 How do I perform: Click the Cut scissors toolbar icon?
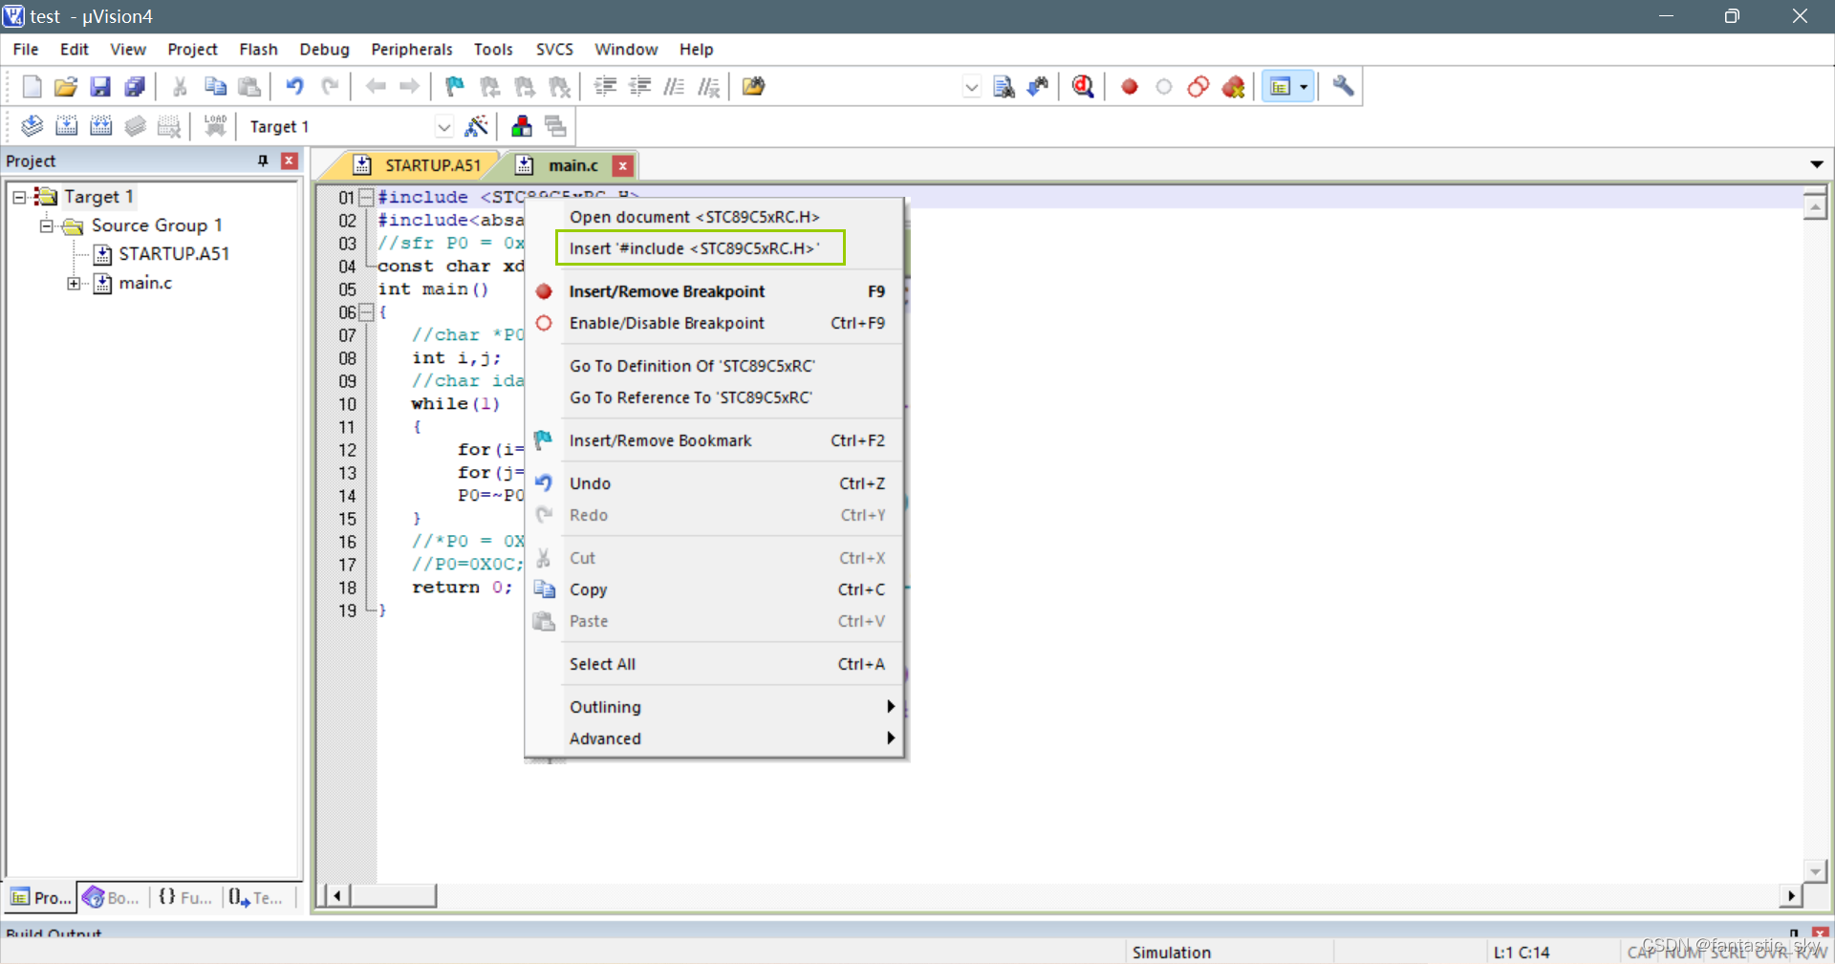click(180, 87)
